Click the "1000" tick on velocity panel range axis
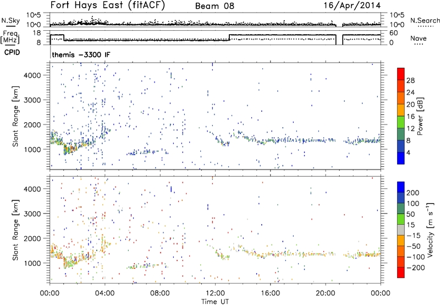Image resolution: width=440 pixels, height=305 pixels. (x=32, y=263)
